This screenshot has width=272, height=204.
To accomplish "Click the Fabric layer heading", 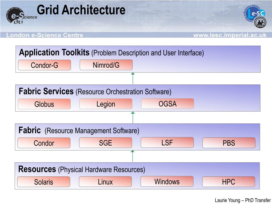I will click(x=30, y=130).
